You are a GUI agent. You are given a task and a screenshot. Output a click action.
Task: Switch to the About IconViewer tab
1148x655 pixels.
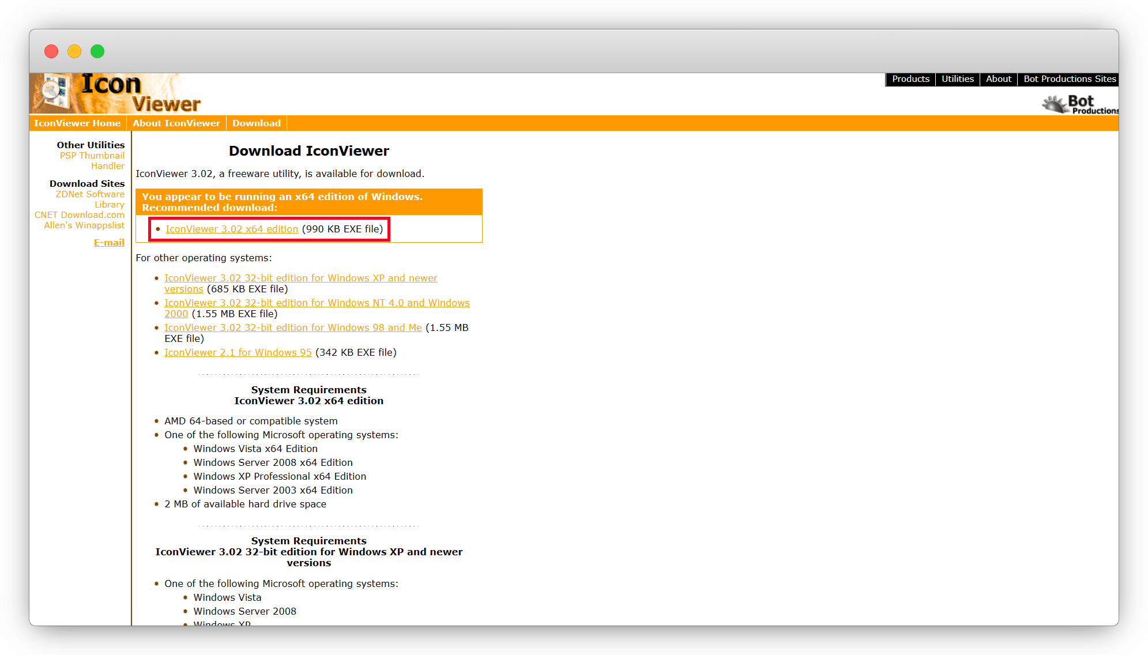point(176,123)
